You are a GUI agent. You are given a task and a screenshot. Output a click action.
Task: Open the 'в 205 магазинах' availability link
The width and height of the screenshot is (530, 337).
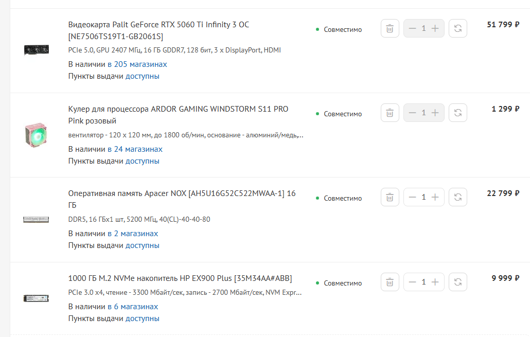(137, 64)
